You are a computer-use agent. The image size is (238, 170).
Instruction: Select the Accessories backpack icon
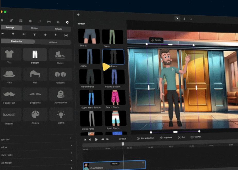click(x=61, y=95)
